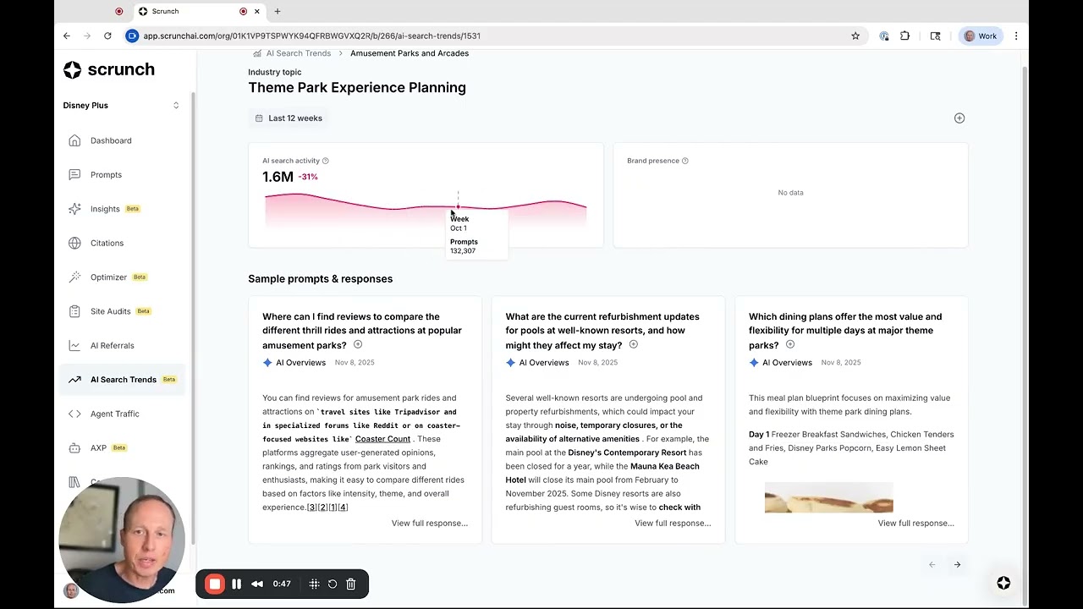The image size is (1083, 609).
Task: Click plus icon beside refurbishment prompt
Action: [x=633, y=344]
